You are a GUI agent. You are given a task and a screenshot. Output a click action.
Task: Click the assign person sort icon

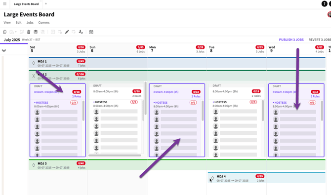[81, 32]
